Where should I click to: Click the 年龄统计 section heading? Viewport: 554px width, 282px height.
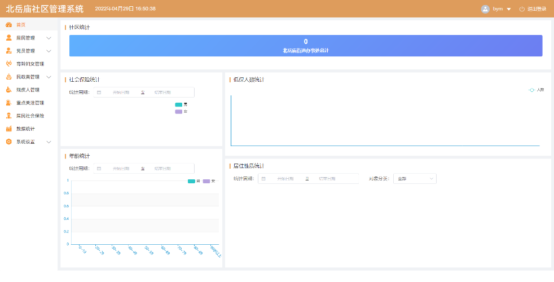[x=79, y=156]
